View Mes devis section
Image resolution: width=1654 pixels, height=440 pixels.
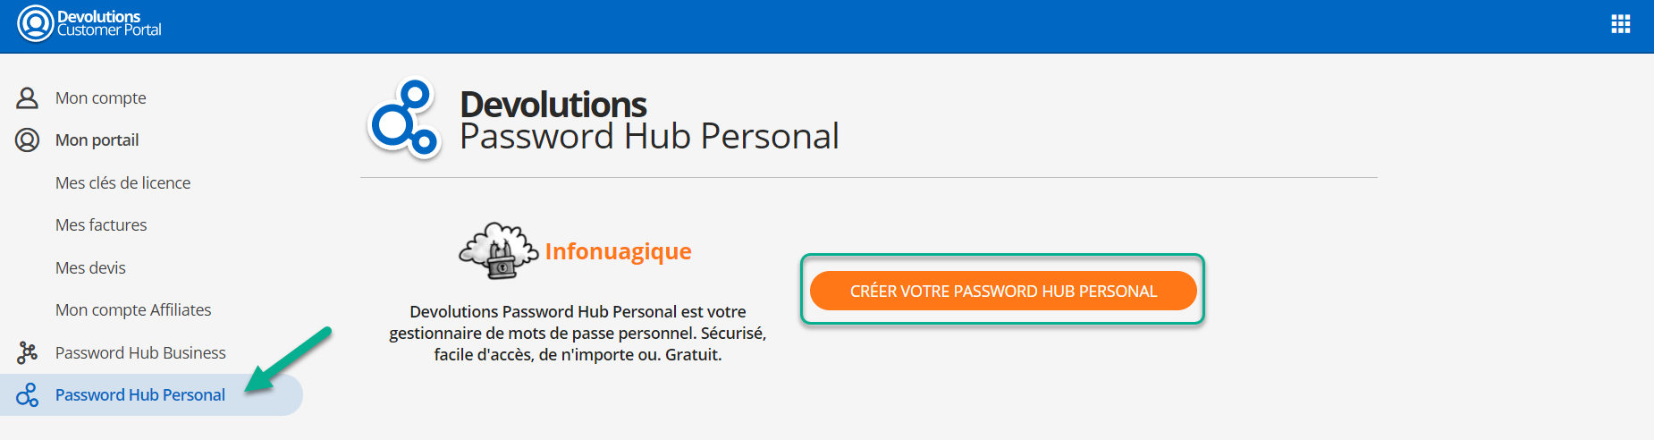point(90,267)
